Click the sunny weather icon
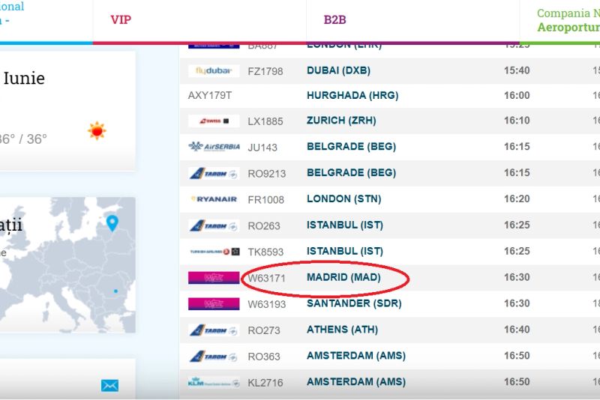 97,131
